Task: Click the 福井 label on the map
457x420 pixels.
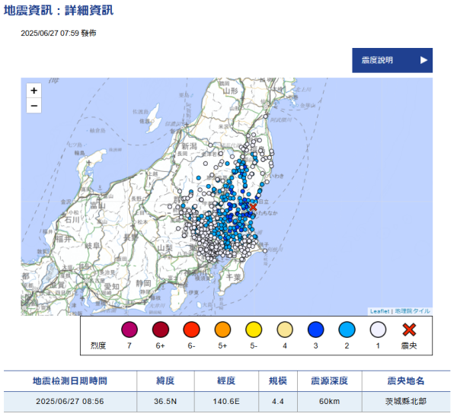Action: [63, 239]
